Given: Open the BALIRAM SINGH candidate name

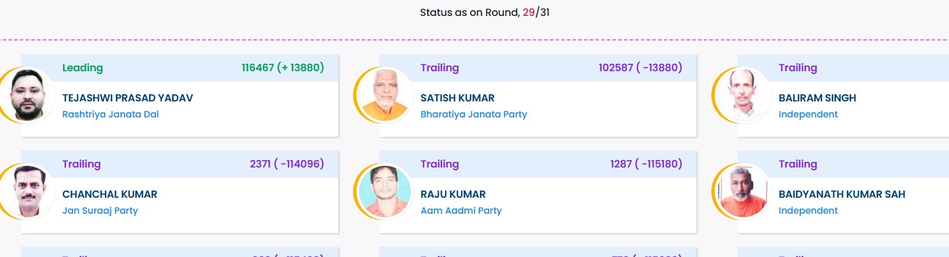Looking at the screenshot, I should click(817, 98).
